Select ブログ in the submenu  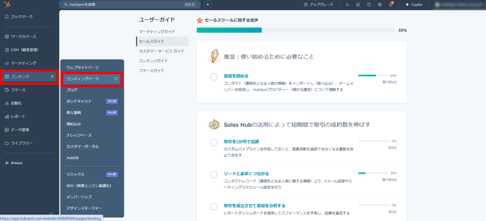click(x=72, y=90)
